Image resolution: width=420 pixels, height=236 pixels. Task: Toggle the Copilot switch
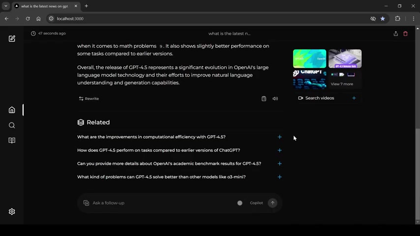point(240,203)
